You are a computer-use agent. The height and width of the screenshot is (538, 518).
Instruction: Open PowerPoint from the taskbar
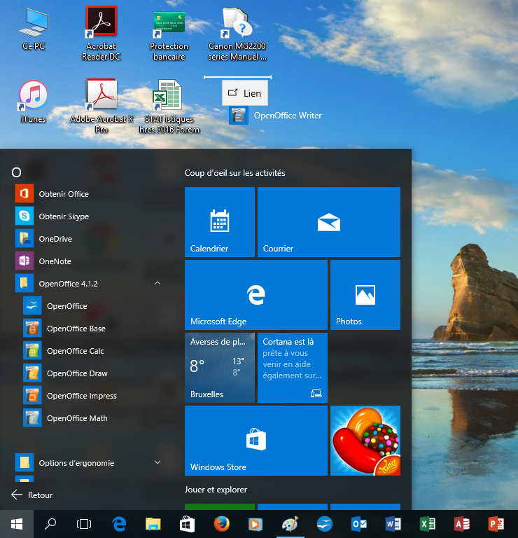tap(496, 524)
